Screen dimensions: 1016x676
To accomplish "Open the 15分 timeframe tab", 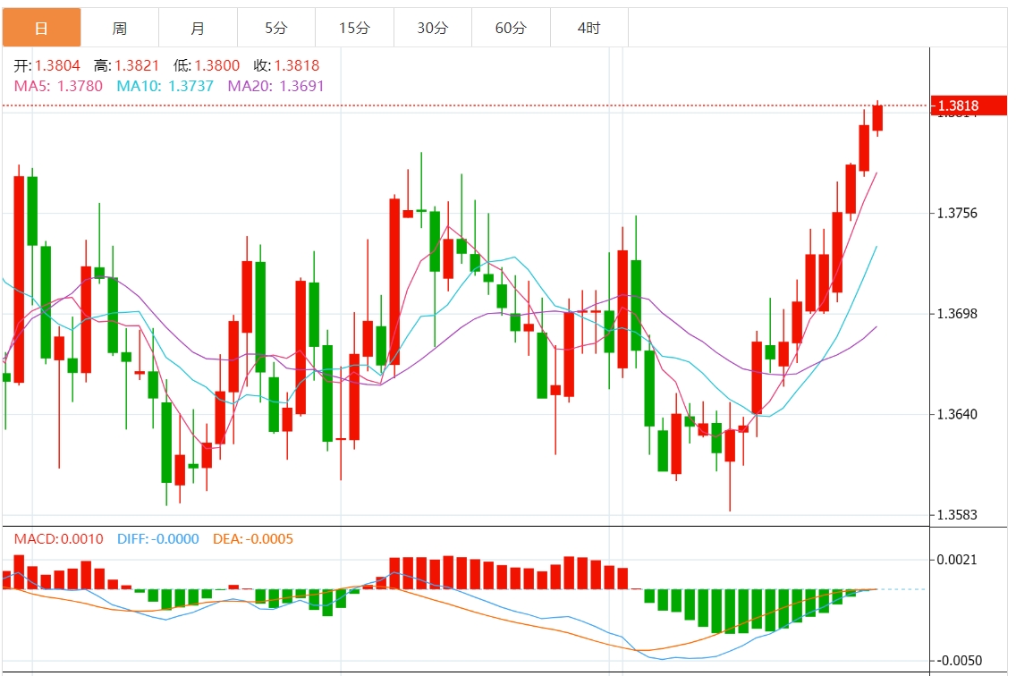I will click(x=355, y=28).
